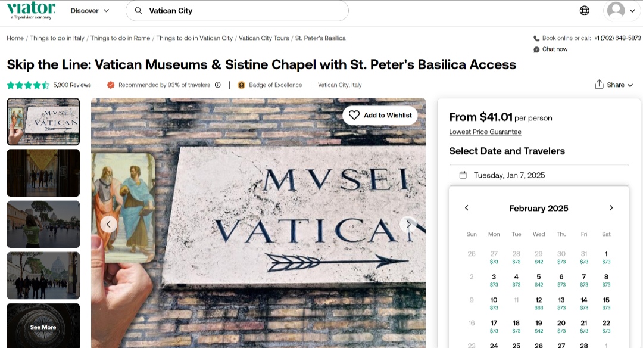This screenshot has width=643, height=348.
Task: Go to previous calendar month
Action: pyautogui.click(x=467, y=208)
